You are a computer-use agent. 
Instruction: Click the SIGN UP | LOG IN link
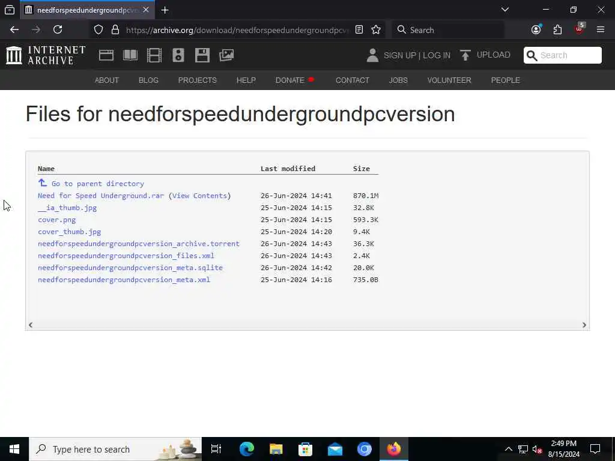[417, 55]
